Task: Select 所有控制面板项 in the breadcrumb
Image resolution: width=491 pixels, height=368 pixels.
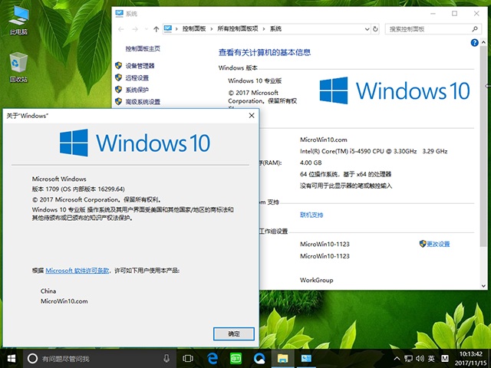Action: point(238,29)
